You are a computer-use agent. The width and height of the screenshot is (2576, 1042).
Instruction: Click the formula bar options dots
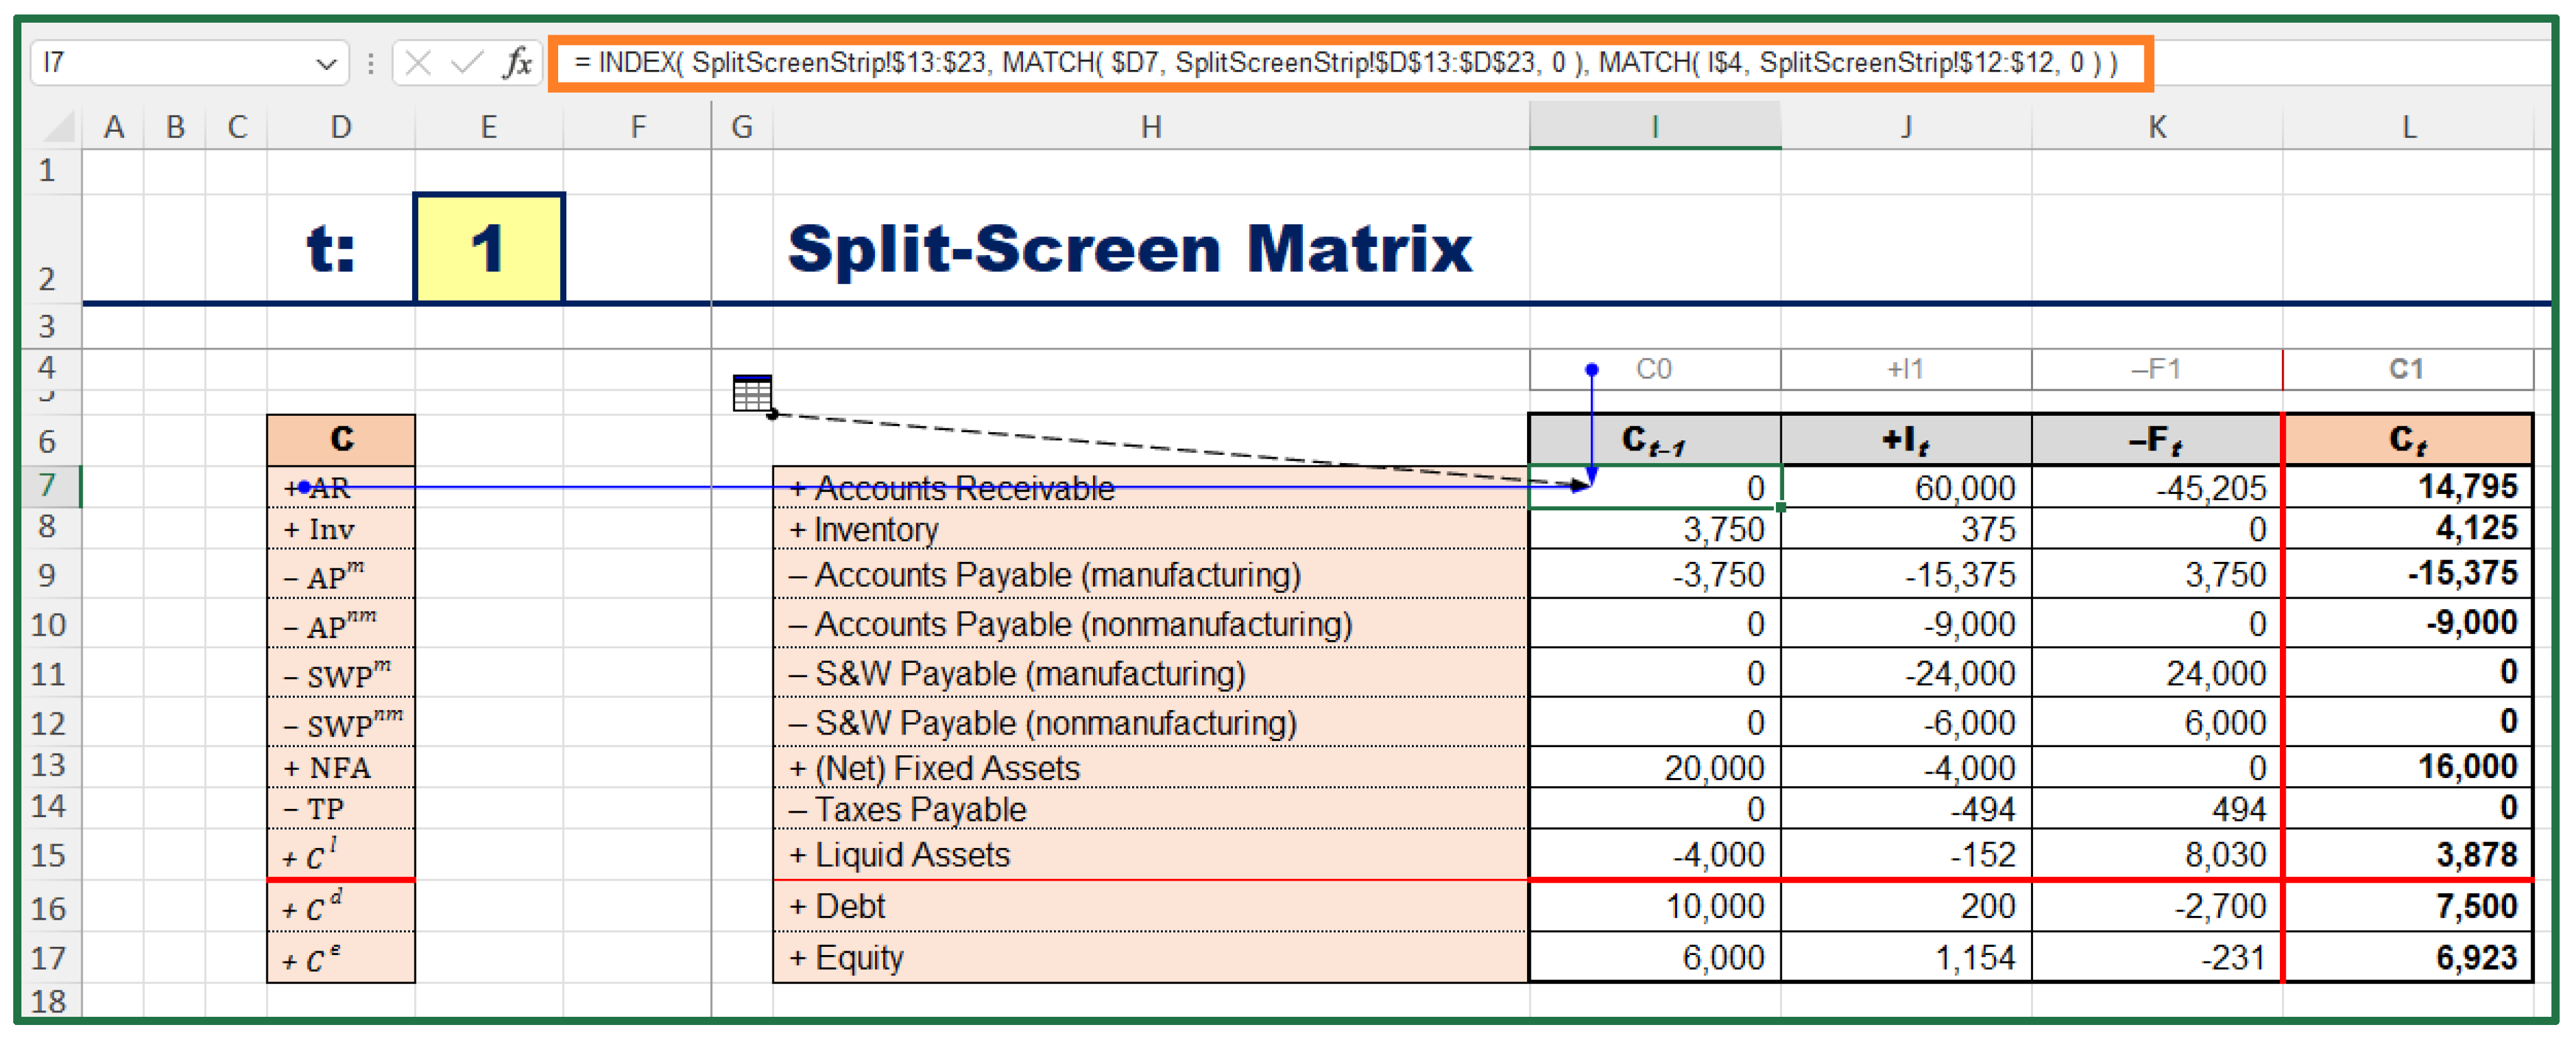tap(371, 63)
